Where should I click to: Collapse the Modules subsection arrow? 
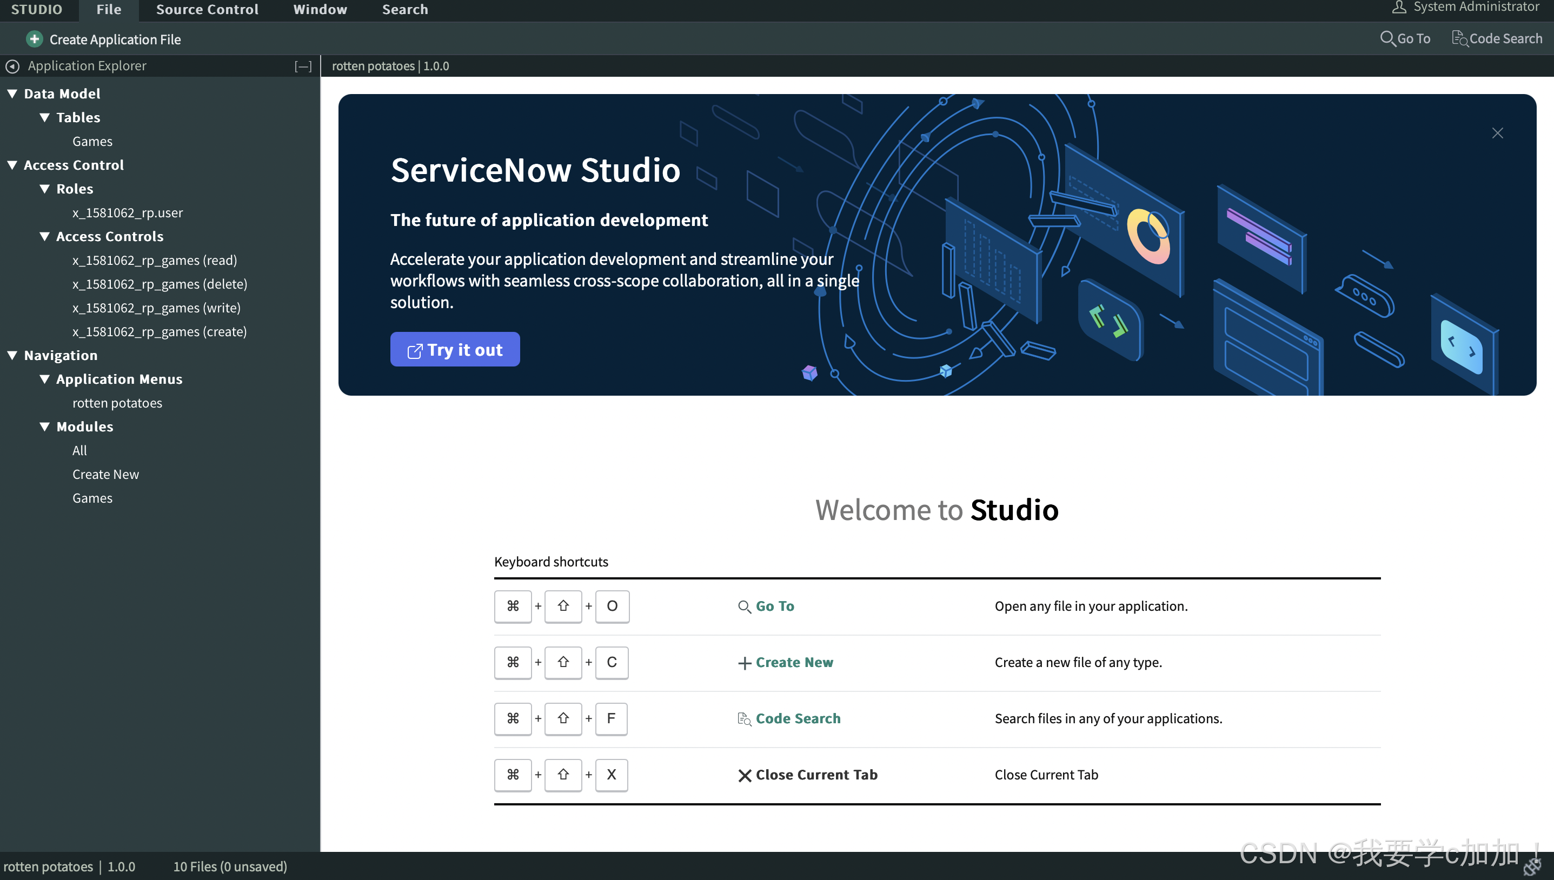pyautogui.click(x=45, y=426)
